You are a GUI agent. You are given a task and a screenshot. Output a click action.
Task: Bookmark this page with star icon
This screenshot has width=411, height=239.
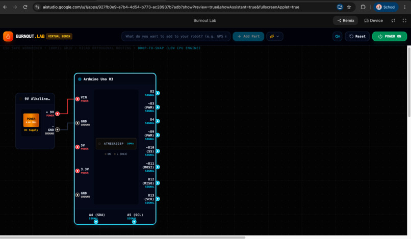[x=349, y=7]
